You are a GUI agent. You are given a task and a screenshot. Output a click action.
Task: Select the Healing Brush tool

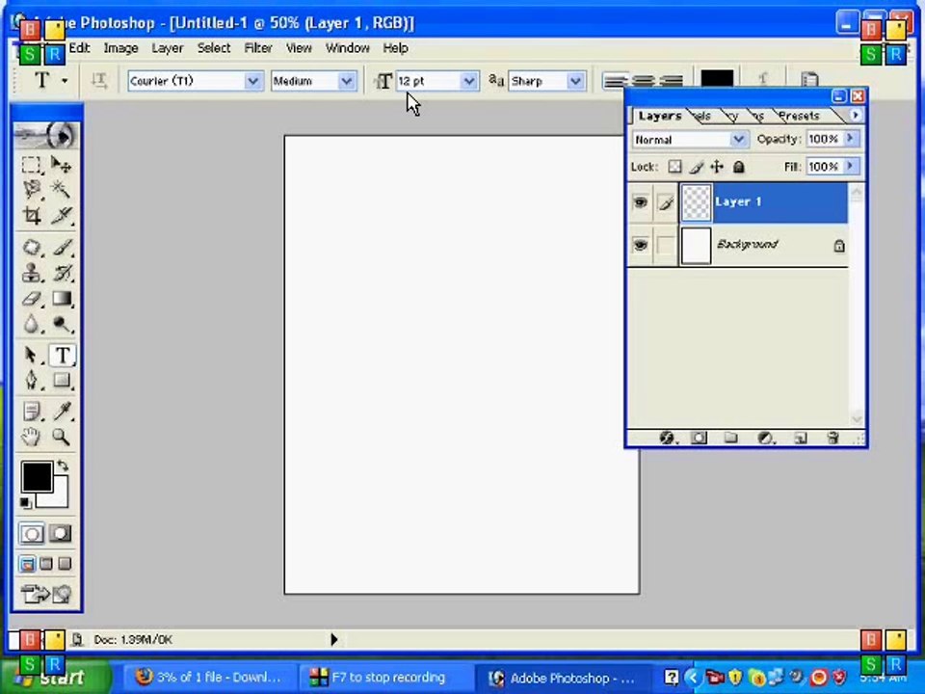31,247
